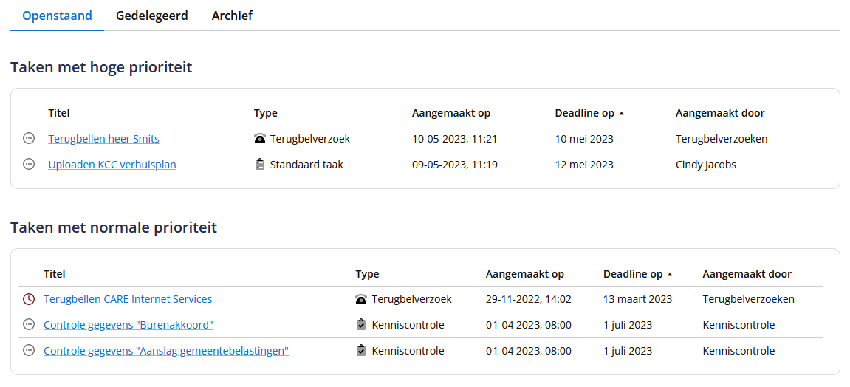
Task: Open Uploaden KCC verhuisplan link
Action: click(112, 165)
